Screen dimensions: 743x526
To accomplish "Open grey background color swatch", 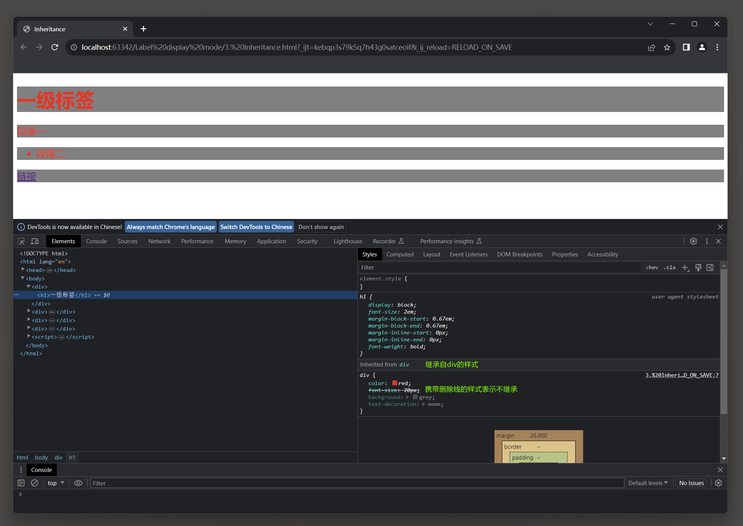I will tap(415, 397).
